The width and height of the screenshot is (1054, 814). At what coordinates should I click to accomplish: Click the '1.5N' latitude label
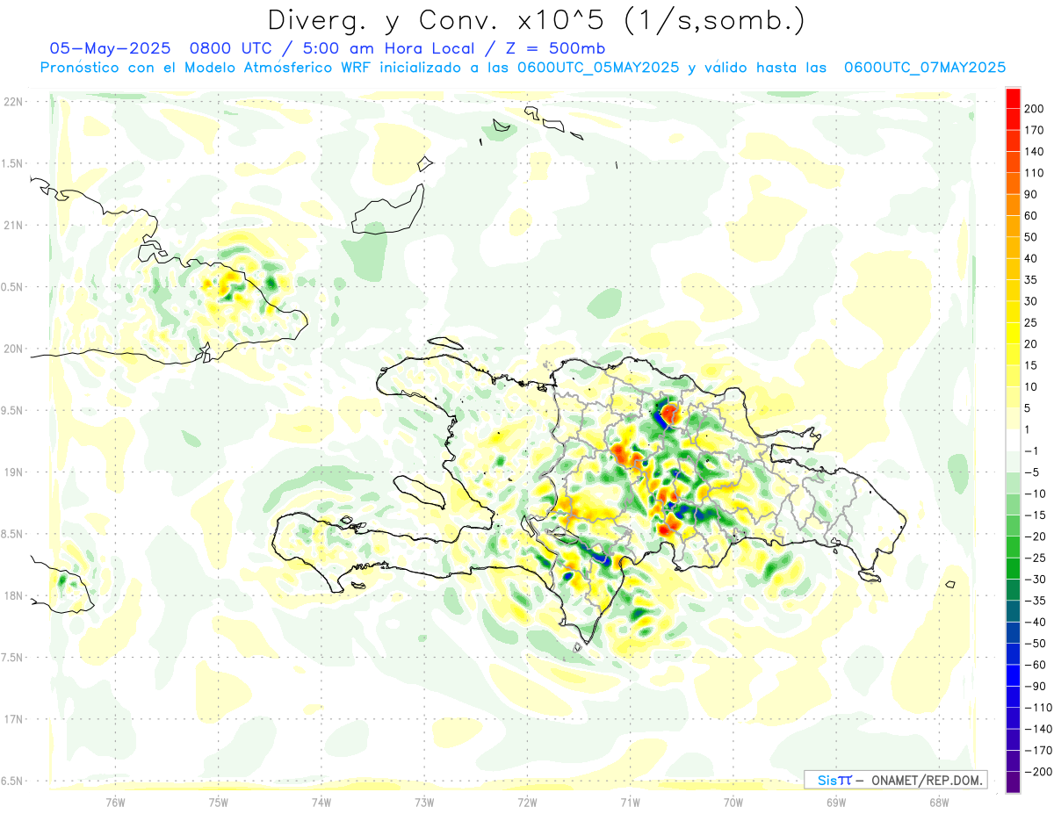[13, 163]
